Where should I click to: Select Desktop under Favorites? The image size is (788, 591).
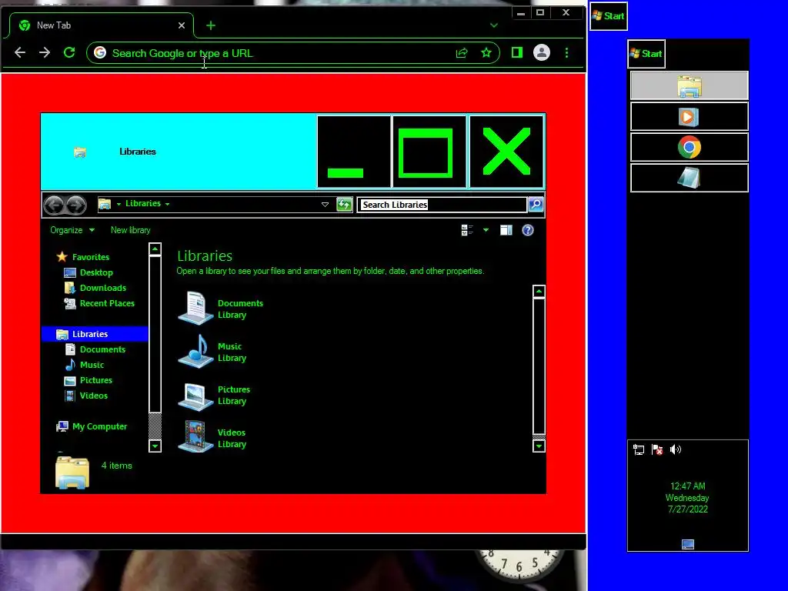pos(96,272)
